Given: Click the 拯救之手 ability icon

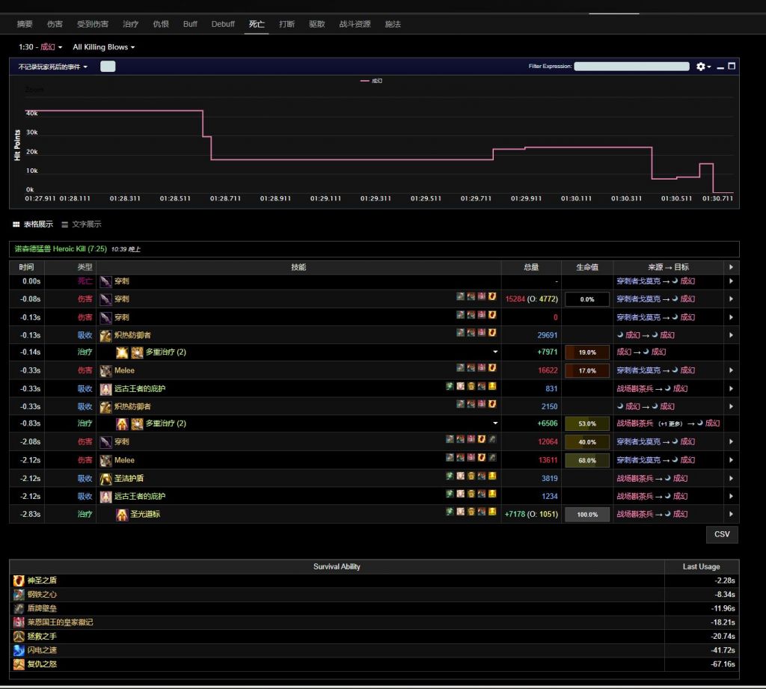Looking at the screenshot, I should (x=19, y=636).
